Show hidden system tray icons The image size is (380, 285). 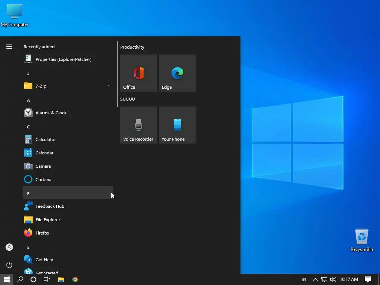(315, 279)
